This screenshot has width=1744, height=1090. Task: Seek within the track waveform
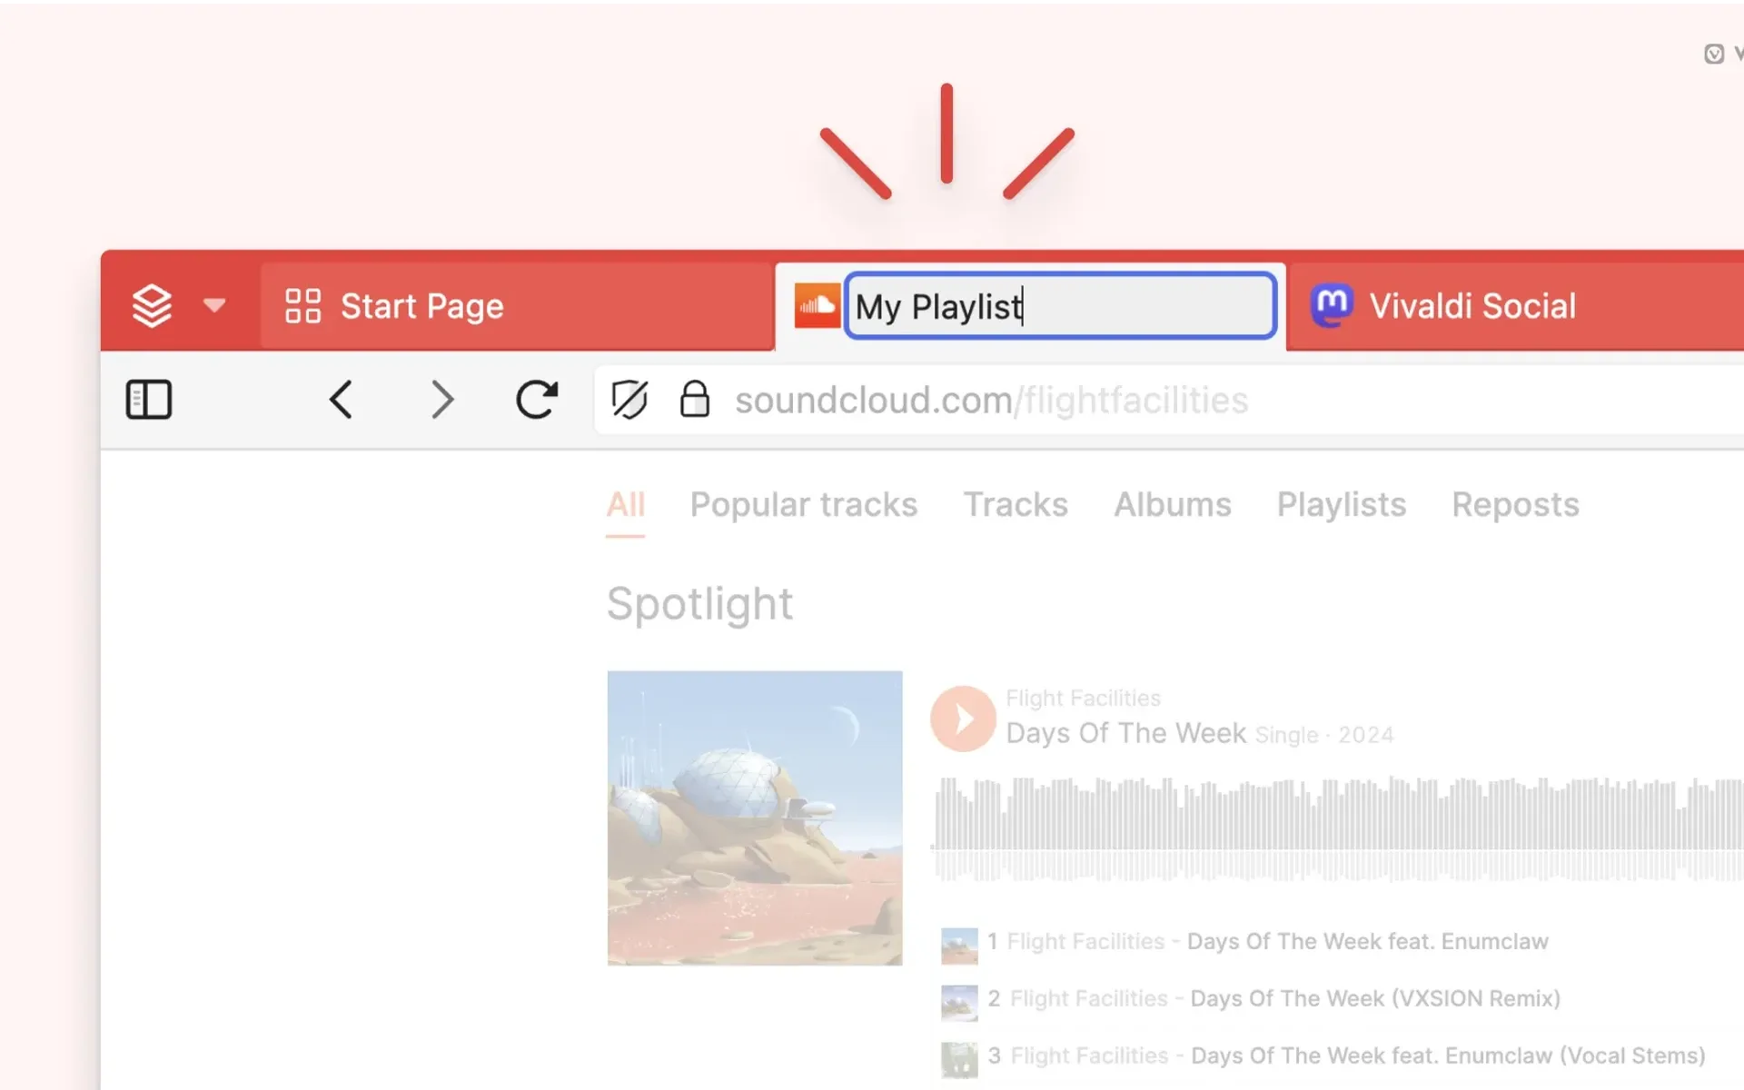coord(1339,828)
